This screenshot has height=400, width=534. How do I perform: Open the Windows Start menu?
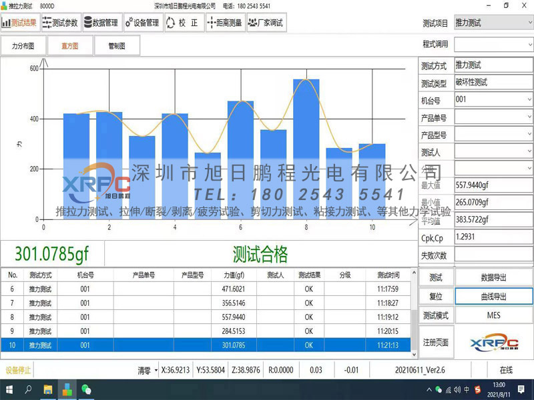(9, 389)
